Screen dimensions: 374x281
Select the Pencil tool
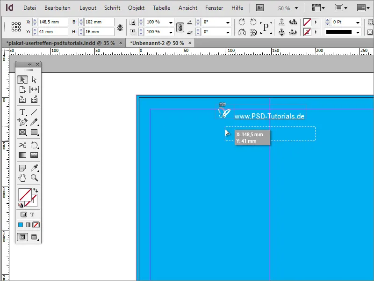coord(34,122)
